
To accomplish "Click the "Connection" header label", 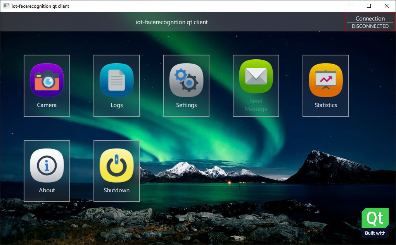I will pyautogui.click(x=370, y=18).
